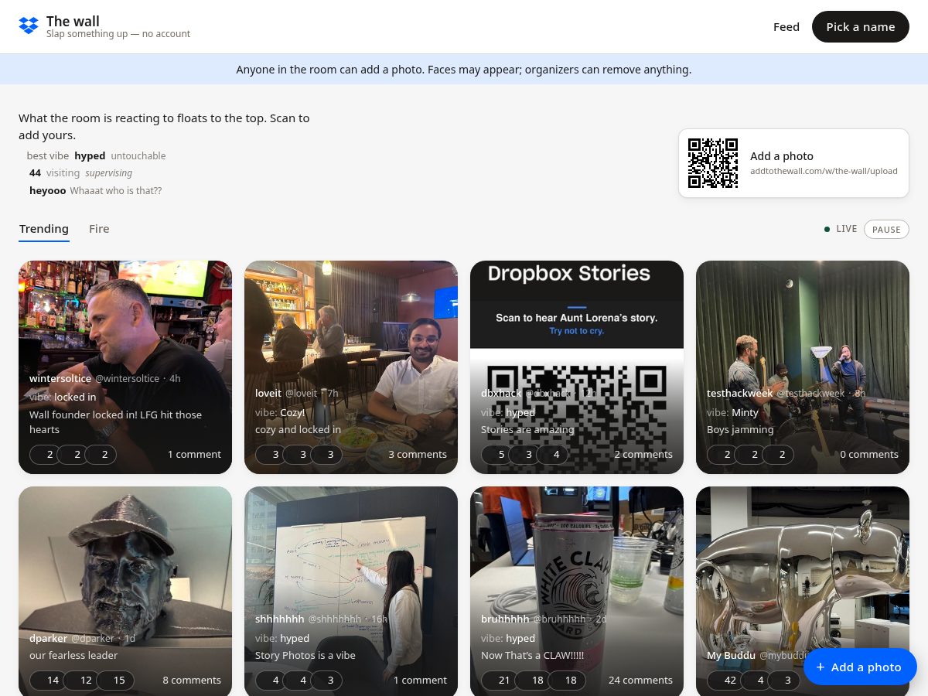Click 'our fearless leader' caption
The image size is (928, 696).
[73, 655]
